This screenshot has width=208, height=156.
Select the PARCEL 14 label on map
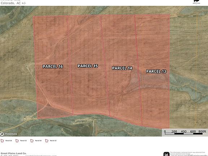[x=122, y=68]
